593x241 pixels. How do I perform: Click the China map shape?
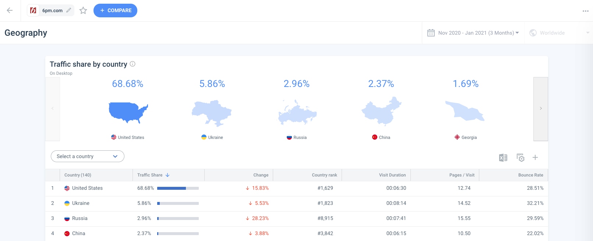[381, 111]
